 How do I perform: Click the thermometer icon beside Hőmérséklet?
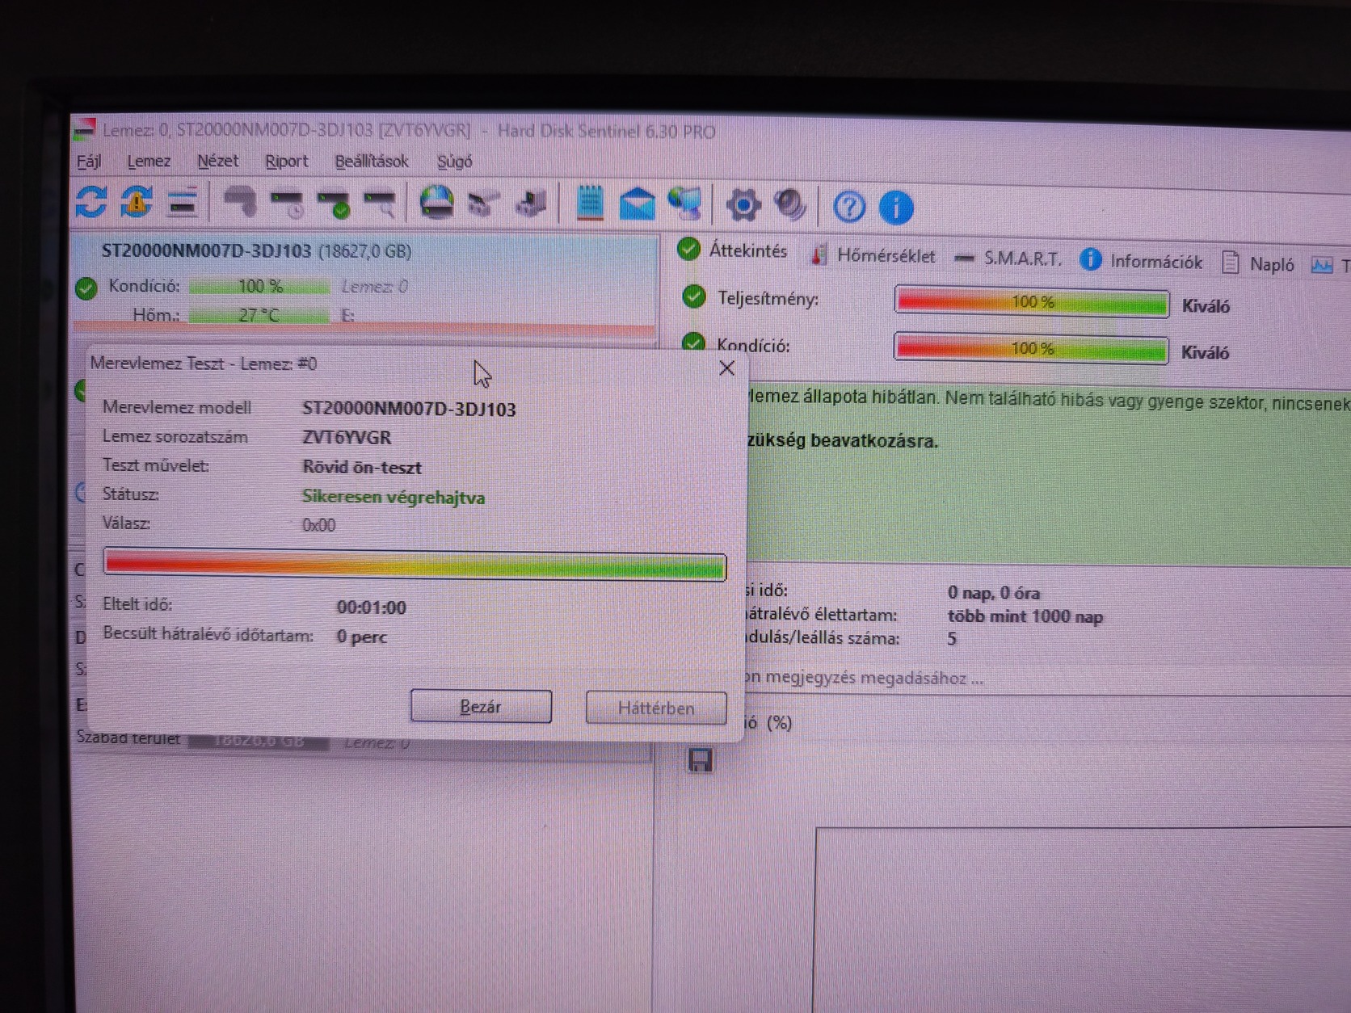[818, 254]
